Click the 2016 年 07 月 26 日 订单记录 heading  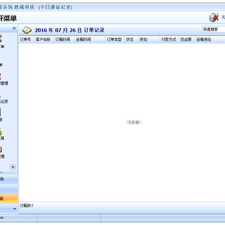(69, 30)
